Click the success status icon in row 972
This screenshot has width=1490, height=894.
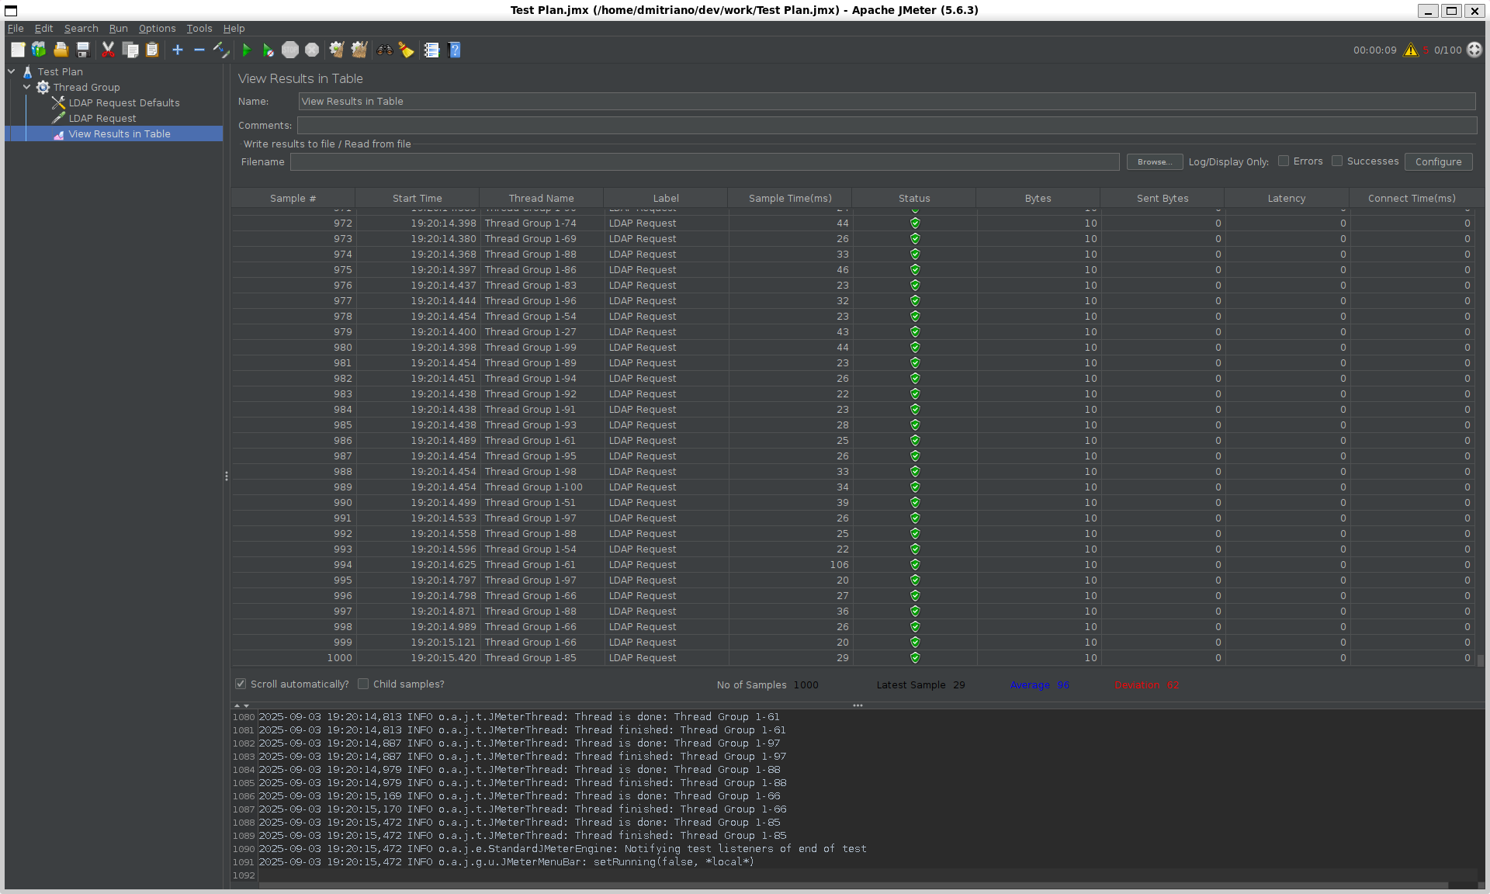coord(915,223)
